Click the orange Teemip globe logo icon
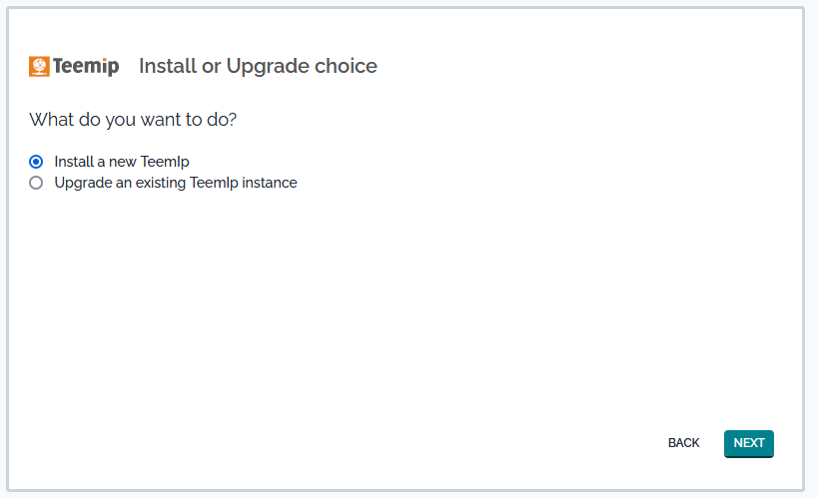Screen dimensions: 818x498 (40, 67)
